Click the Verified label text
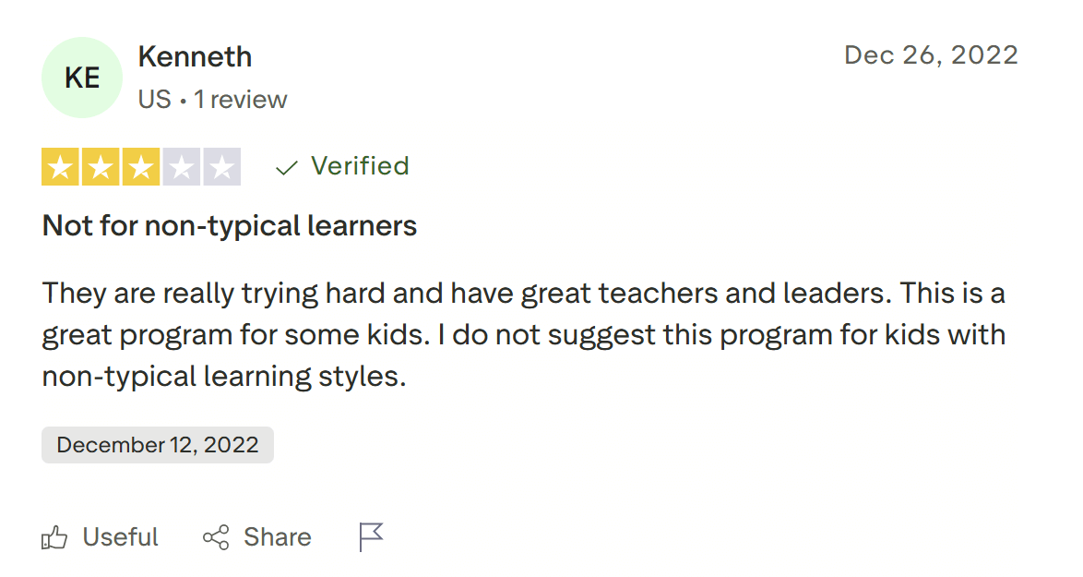This screenshot has height=577, width=1083. (360, 166)
